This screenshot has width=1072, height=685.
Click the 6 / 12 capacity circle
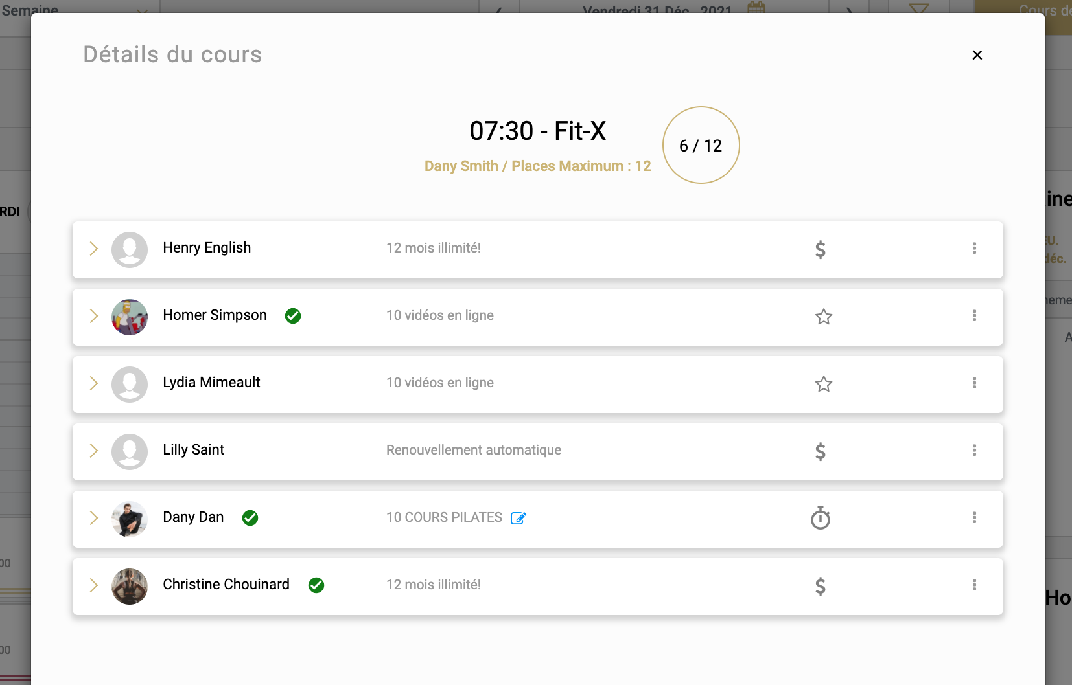click(x=701, y=145)
